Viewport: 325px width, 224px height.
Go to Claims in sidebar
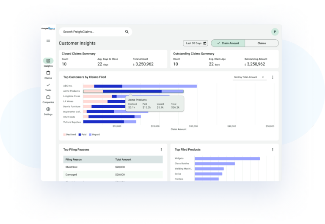pyautogui.click(x=48, y=73)
